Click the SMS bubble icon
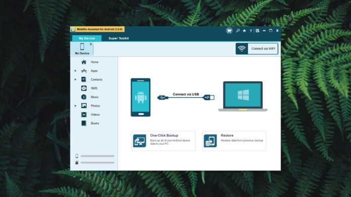The height and width of the screenshot is (197, 351). (x=84, y=88)
